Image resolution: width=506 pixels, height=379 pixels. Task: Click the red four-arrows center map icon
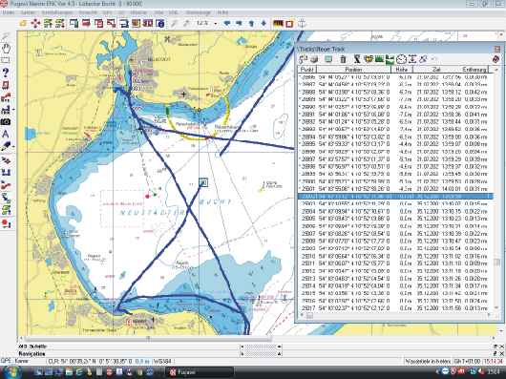(35, 23)
